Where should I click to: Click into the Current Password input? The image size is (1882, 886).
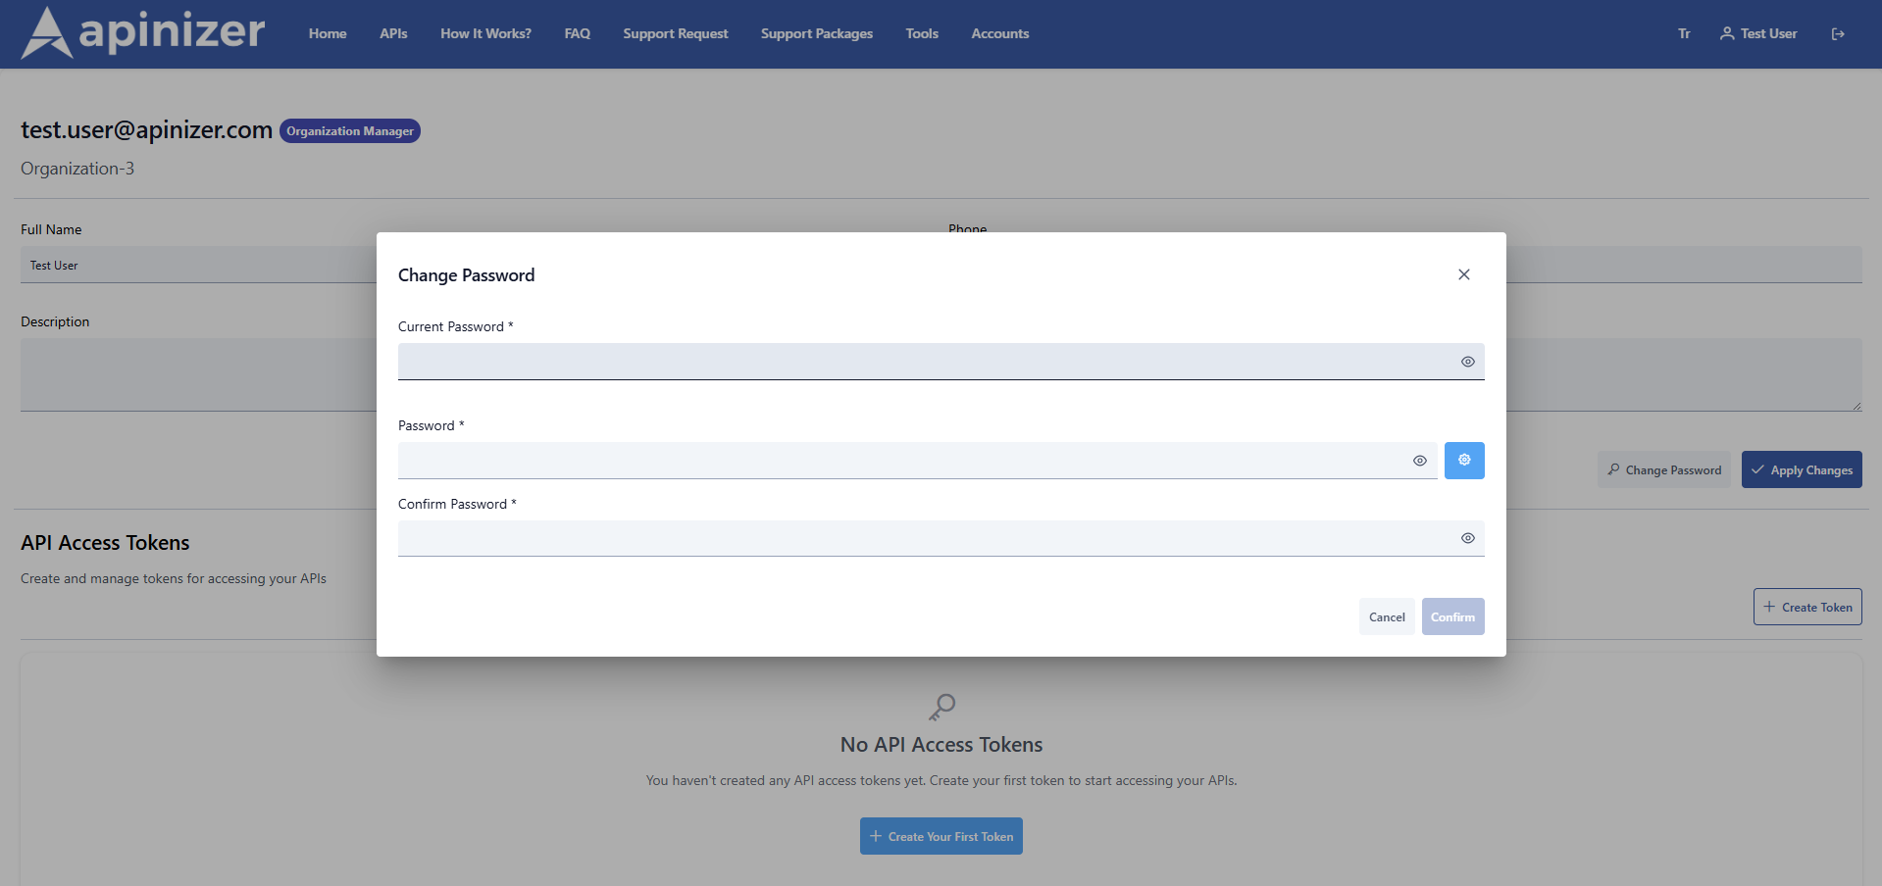(922, 362)
